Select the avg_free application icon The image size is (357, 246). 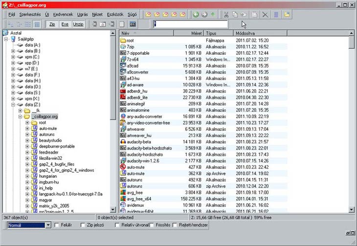click(123, 192)
